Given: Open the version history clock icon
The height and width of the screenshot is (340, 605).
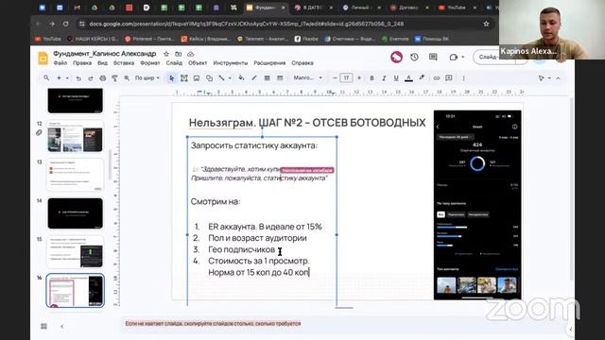Looking at the screenshot, I should pyautogui.click(x=414, y=57).
